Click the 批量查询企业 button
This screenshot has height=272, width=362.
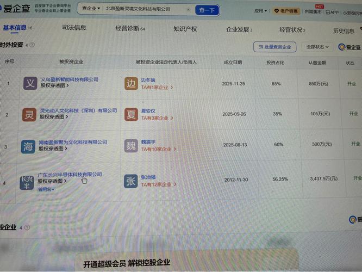[274, 47]
